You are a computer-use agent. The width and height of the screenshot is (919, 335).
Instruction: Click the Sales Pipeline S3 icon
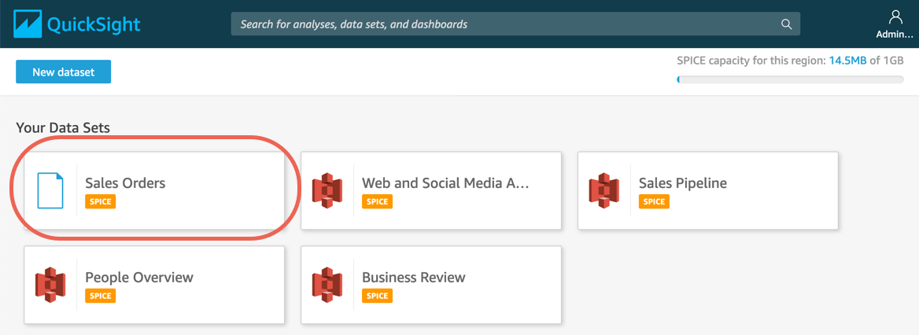[604, 190]
